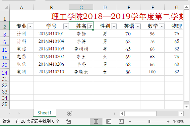Click the horizontal scrollbar thumb
This screenshot has height=126, width=190.
click(x=141, y=113)
